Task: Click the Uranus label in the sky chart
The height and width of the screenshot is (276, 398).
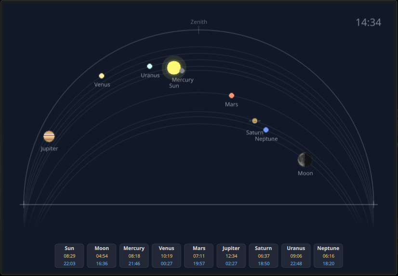Action: pyautogui.click(x=150, y=75)
